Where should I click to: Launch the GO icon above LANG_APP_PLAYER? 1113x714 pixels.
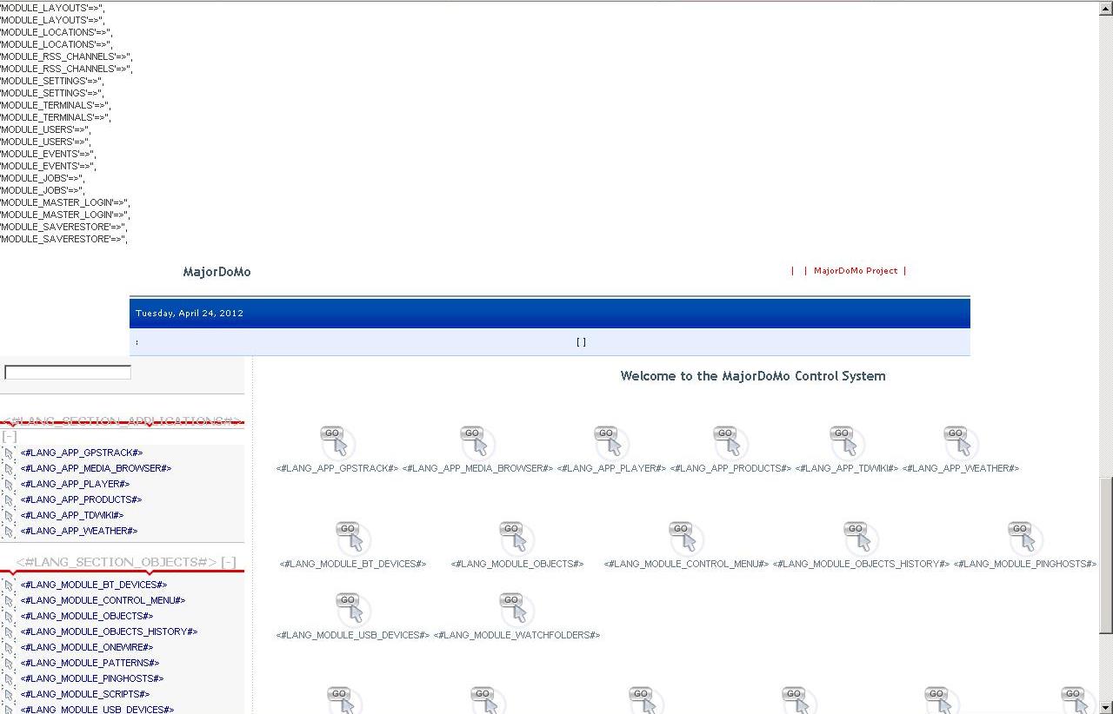[x=610, y=442]
